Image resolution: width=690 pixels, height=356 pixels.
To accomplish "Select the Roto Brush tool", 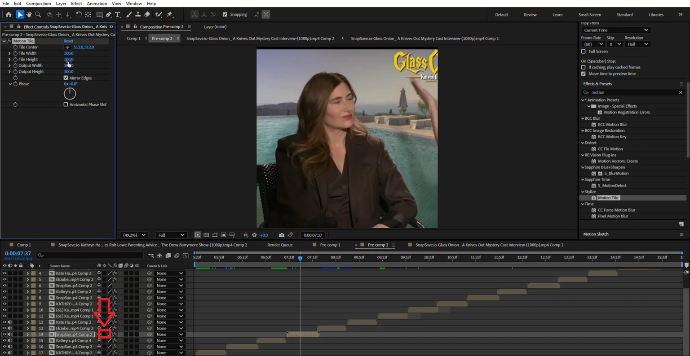I will pyautogui.click(x=158, y=14).
